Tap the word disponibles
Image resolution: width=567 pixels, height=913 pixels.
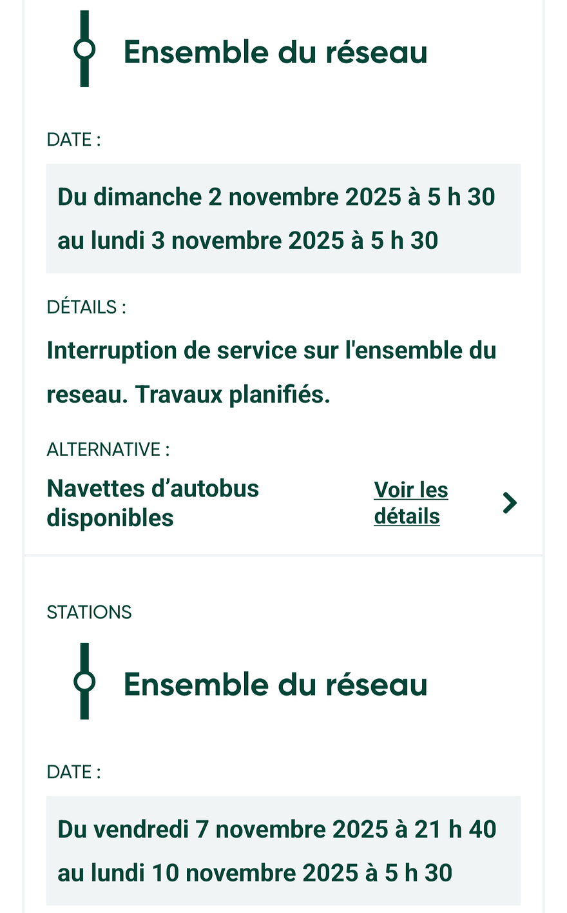pos(110,518)
